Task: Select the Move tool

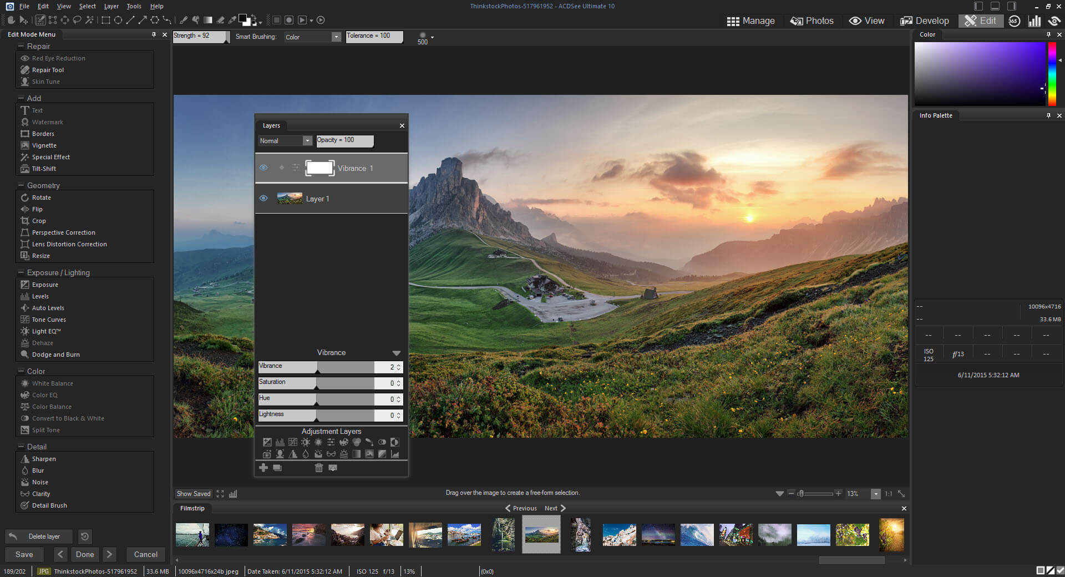Action: 23,20
